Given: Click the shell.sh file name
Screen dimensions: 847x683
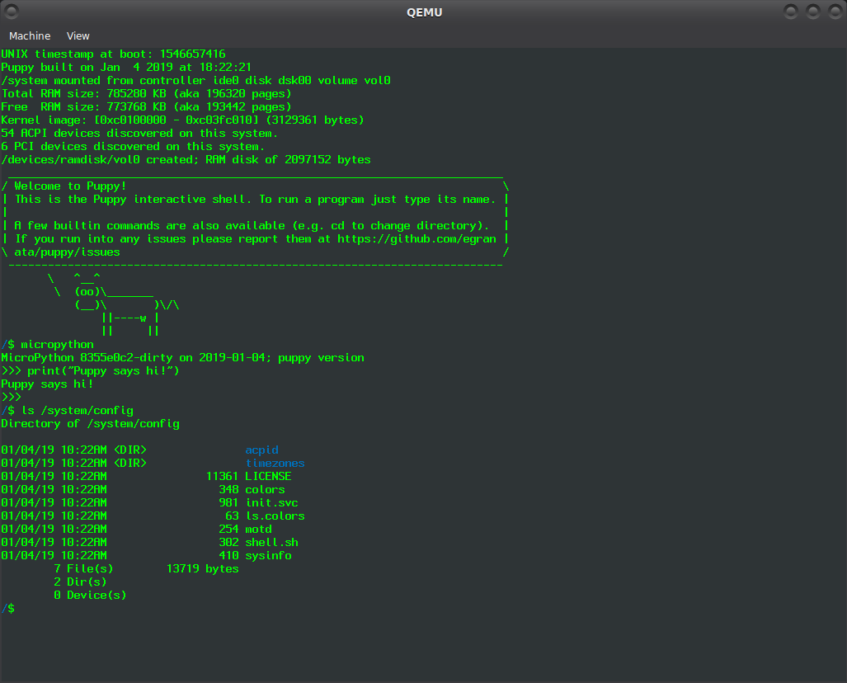Looking at the screenshot, I should 271,543.
